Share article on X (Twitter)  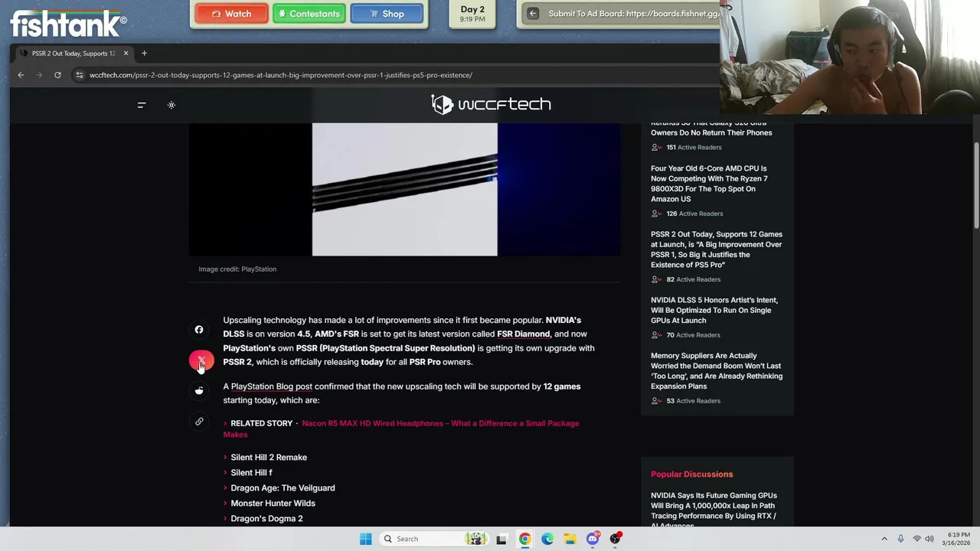pyautogui.click(x=201, y=360)
